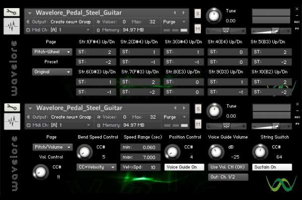Click waveform instrument icon in top instrument

coord(12,26)
